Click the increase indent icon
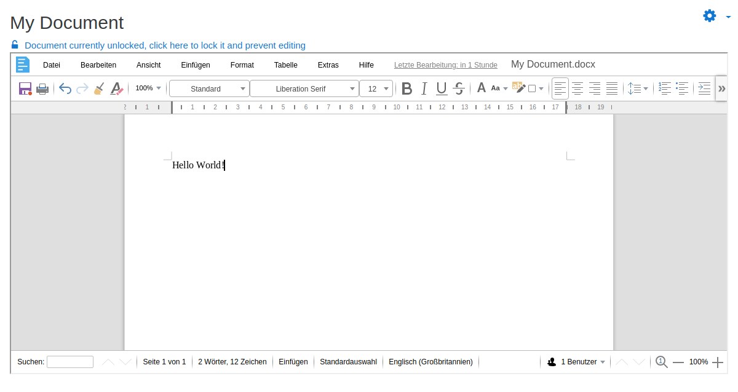738x392 pixels. click(x=704, y=88)
